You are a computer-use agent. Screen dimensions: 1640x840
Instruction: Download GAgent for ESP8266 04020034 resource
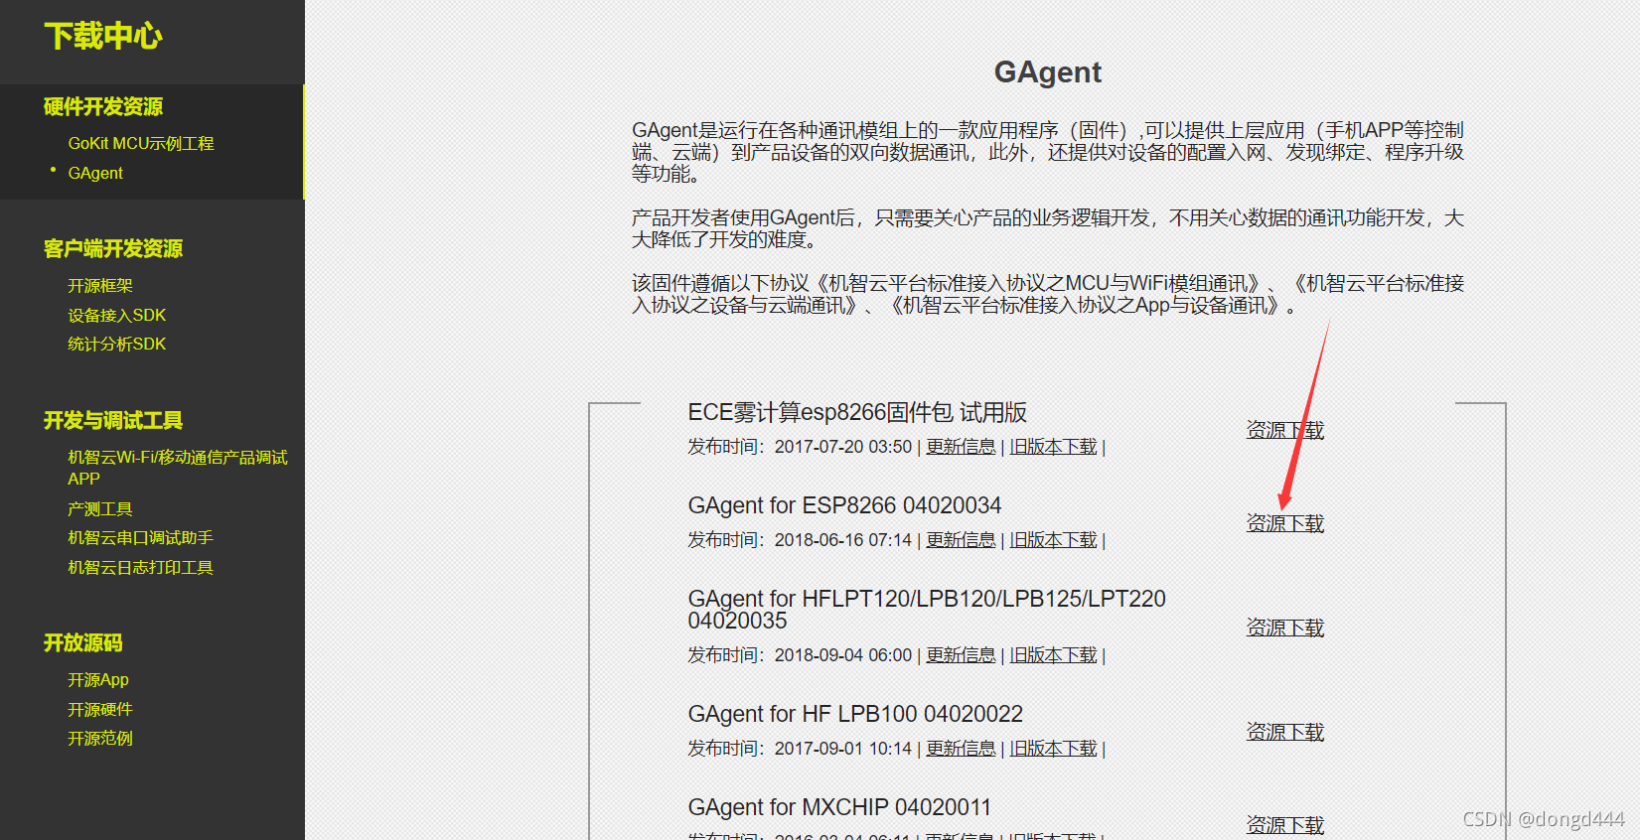(x=1285, y=523)
